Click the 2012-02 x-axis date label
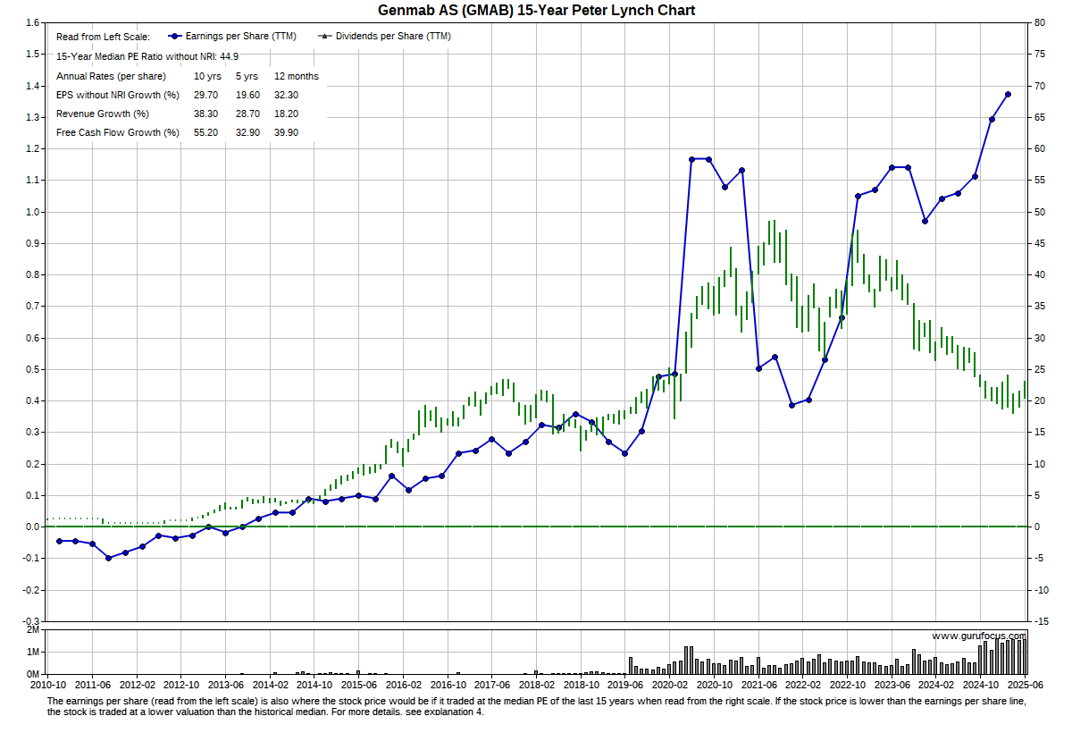 (137, 685)
